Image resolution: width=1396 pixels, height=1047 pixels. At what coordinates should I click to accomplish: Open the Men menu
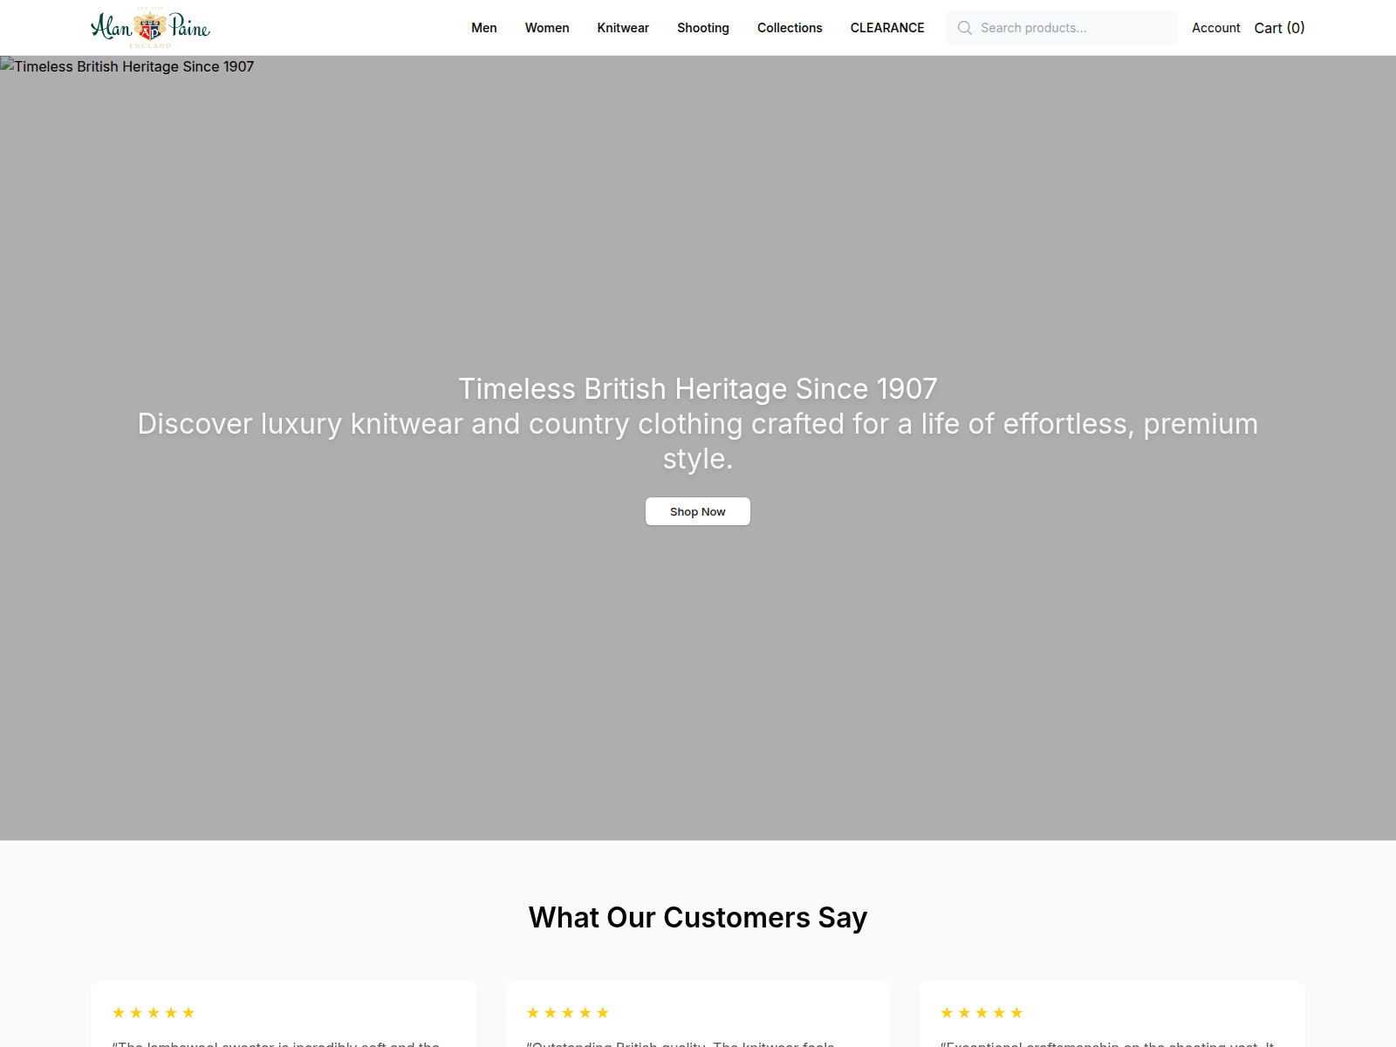[x=484, y=28]
